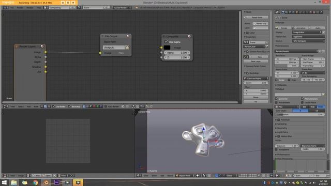Open Chrome from the Windows taskbar
The height and width of the screenshot is (186, 331).
click(x=35, y=182)
